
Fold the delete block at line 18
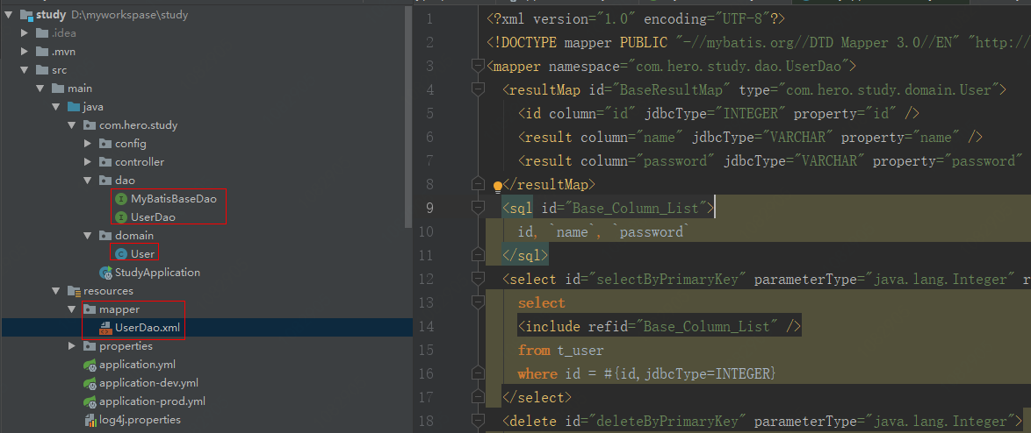[478, 421]
